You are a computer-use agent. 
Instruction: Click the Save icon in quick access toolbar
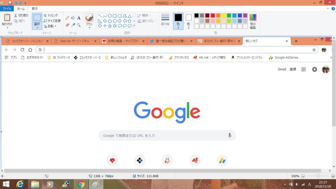coord(10,3)
